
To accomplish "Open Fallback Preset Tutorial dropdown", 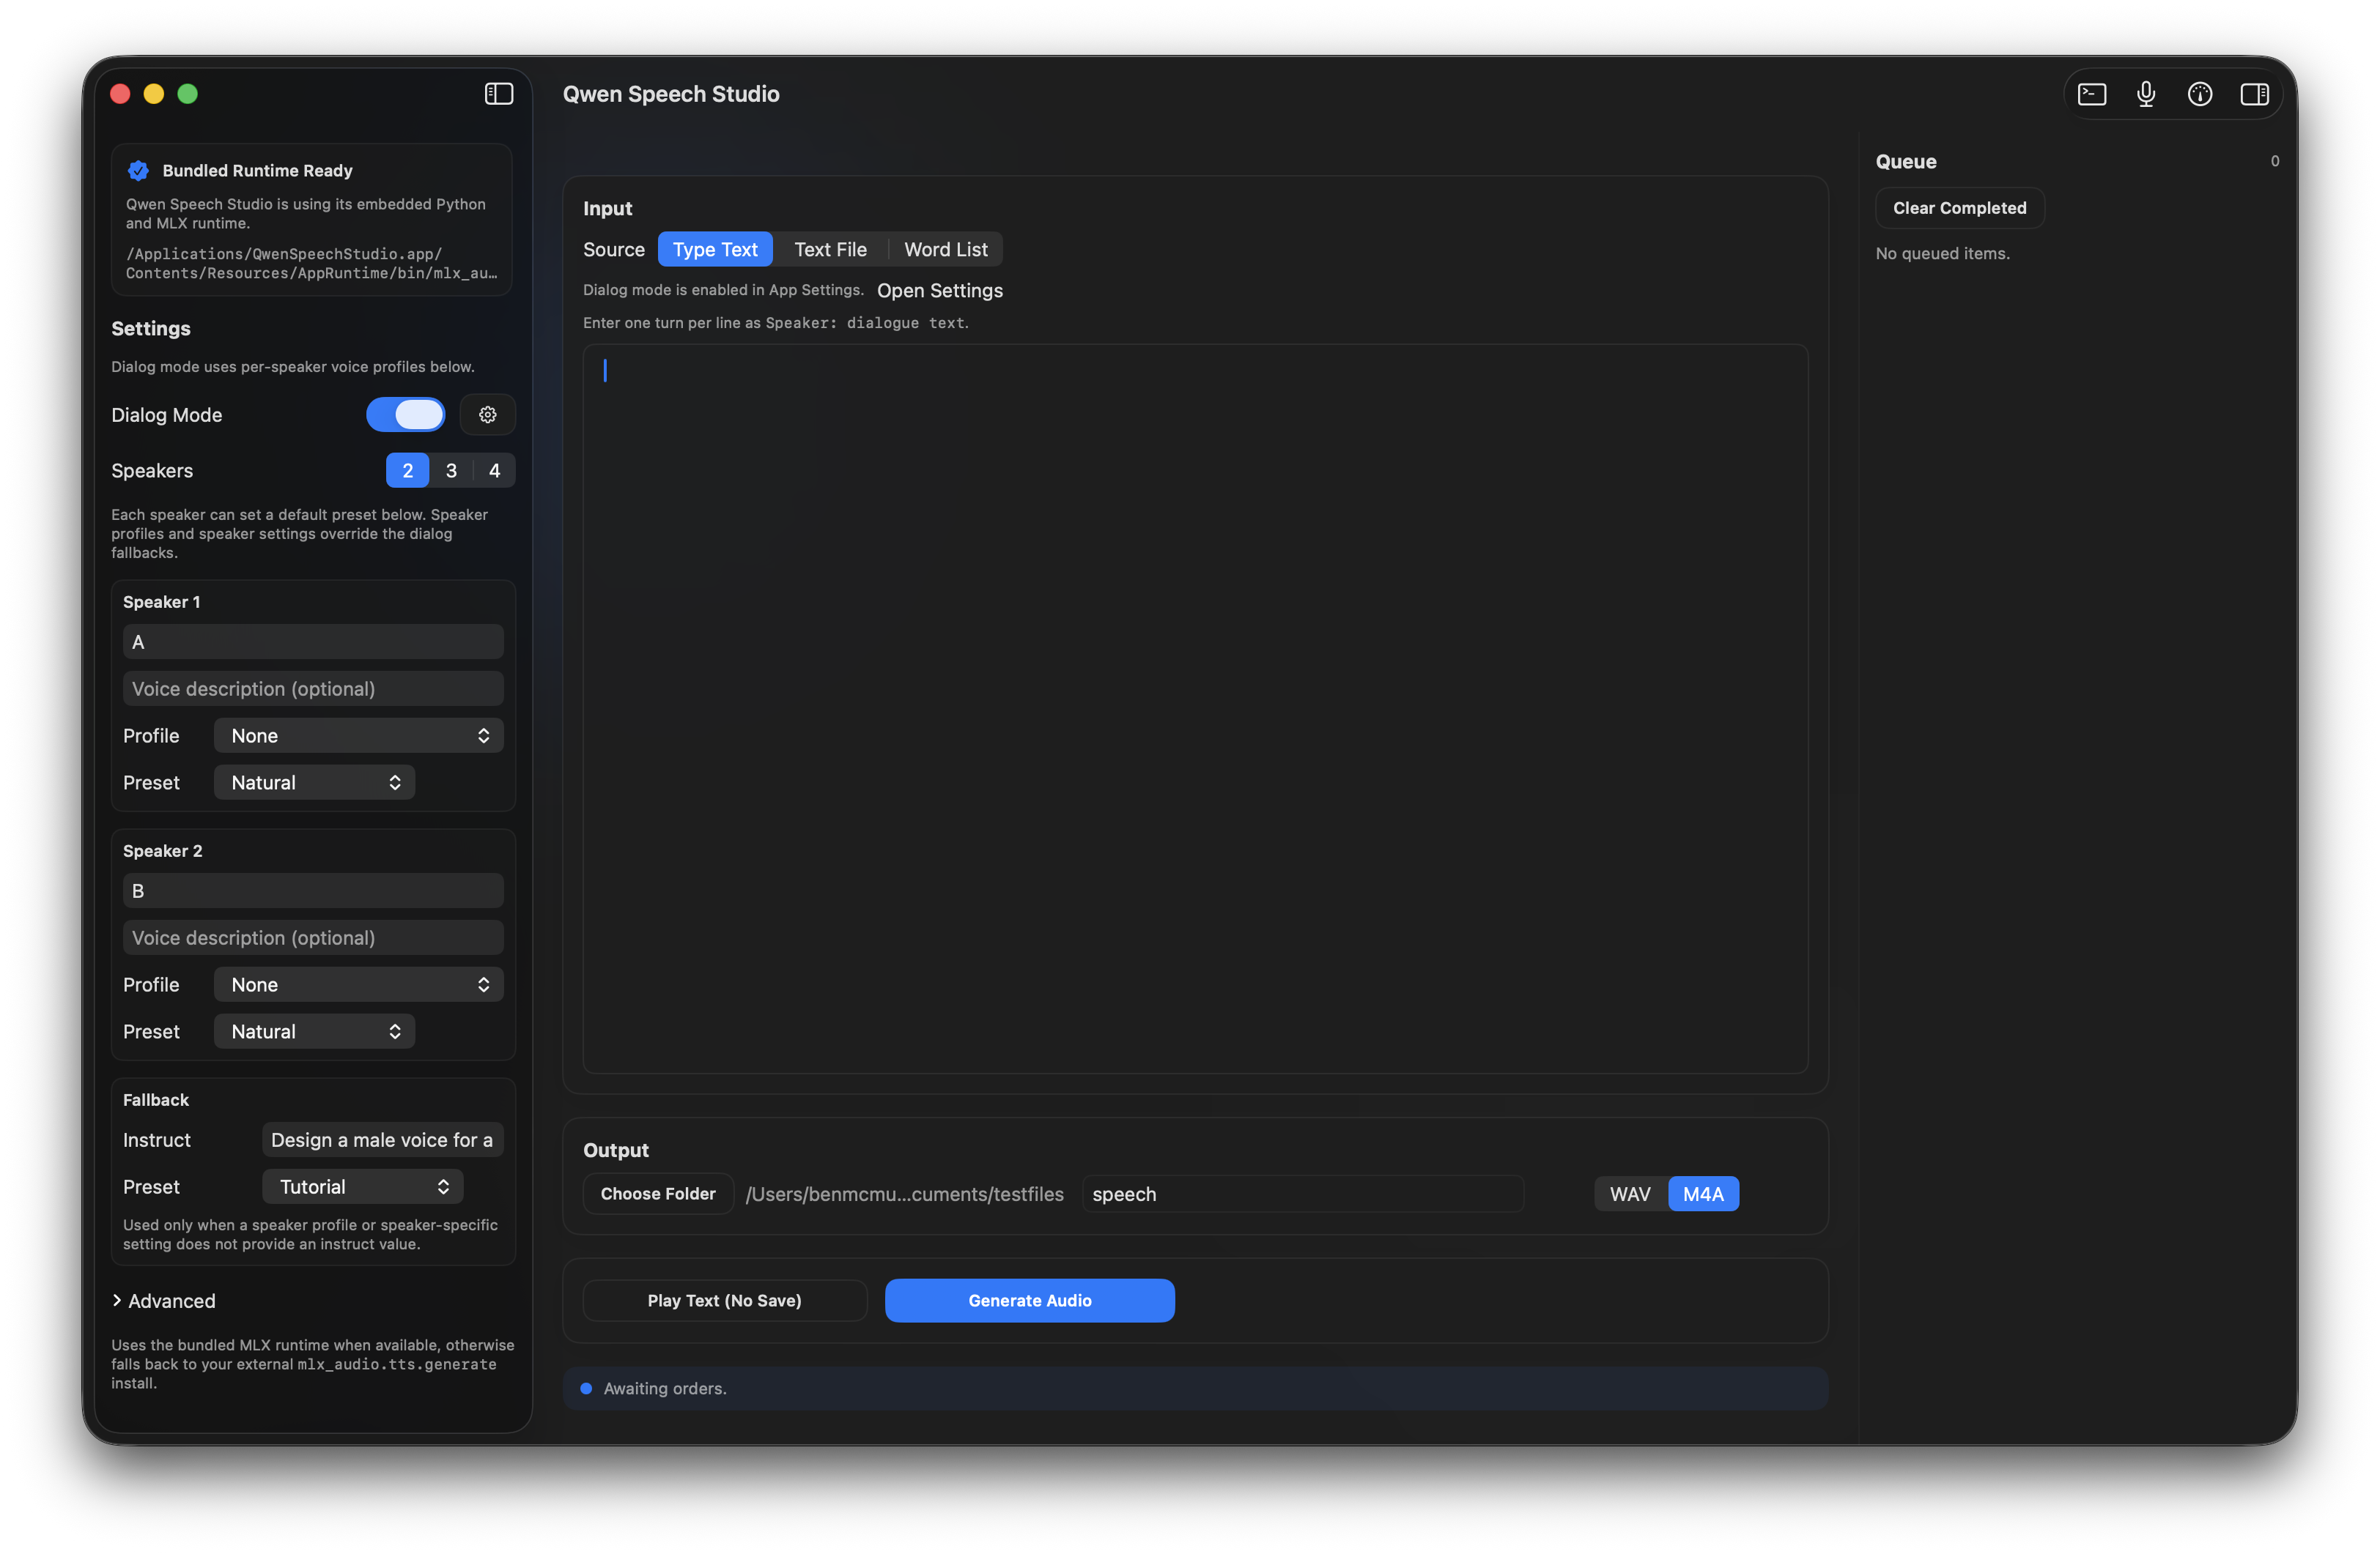I will click(362, 1186).
